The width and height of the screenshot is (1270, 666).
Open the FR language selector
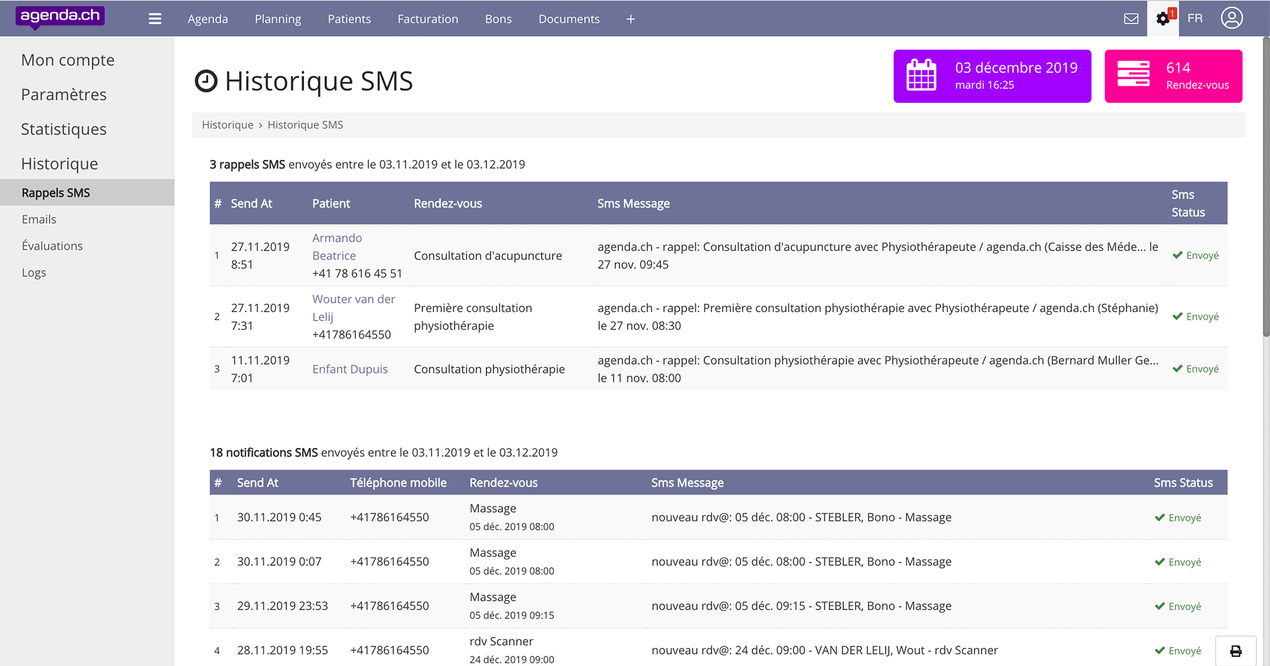[x=1195, y=18]
